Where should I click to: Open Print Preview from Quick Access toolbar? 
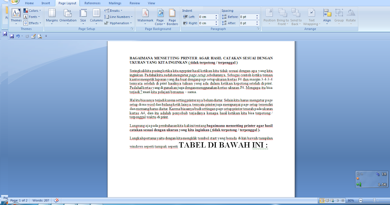(x=40, y=37)
